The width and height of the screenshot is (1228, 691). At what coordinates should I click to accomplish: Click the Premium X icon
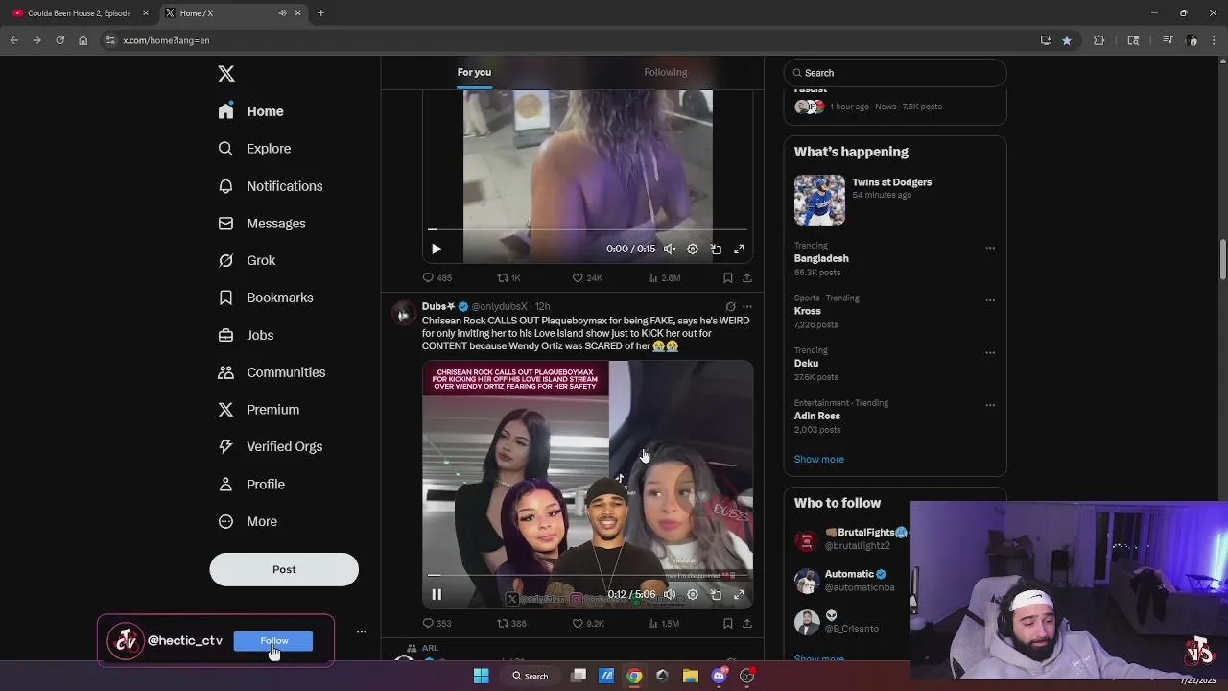225,410
